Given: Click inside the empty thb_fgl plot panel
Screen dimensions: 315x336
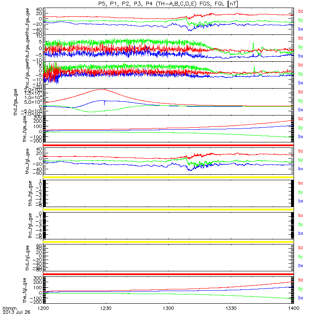Looking at the screenshot, I should pos(168,193).
